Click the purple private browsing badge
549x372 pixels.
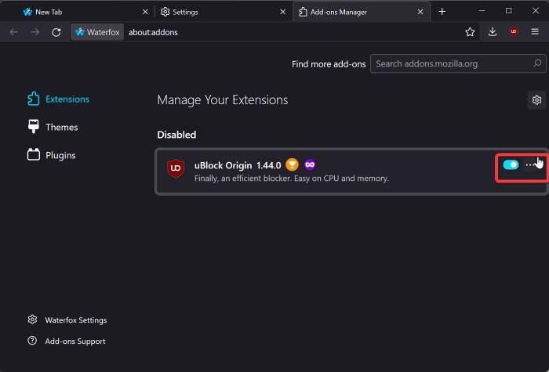[310, 164]
